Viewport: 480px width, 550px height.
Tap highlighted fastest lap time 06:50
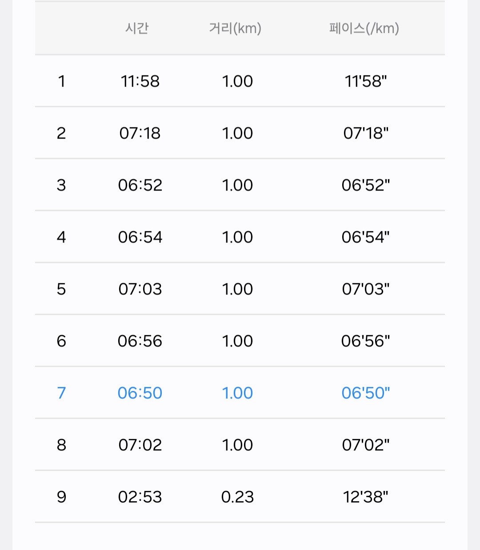[x=140, y=393]
